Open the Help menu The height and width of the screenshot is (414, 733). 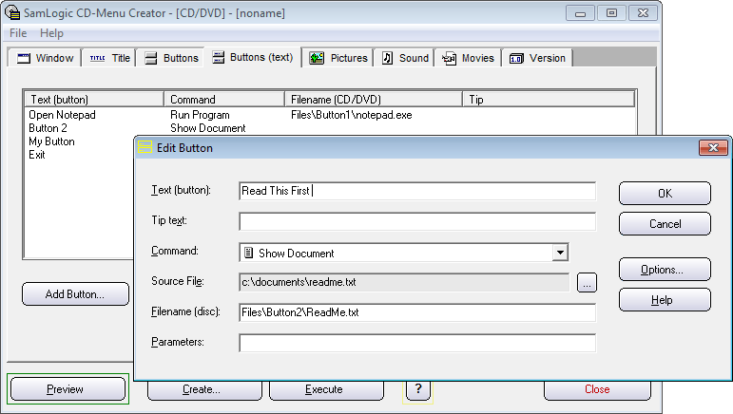51,33
